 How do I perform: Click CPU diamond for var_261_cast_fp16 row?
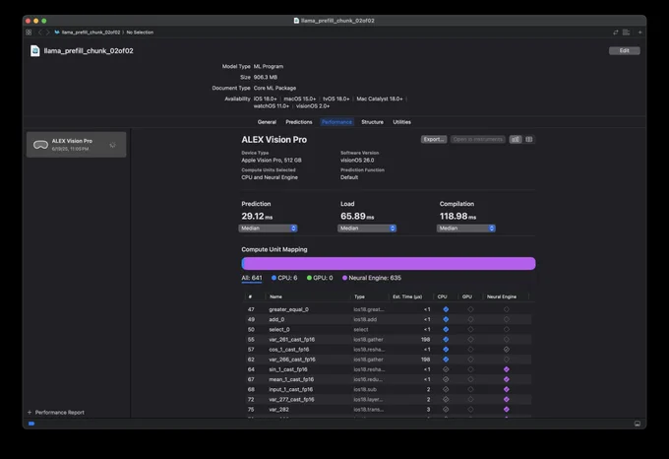pyautogui.click(x=446, y=340)
